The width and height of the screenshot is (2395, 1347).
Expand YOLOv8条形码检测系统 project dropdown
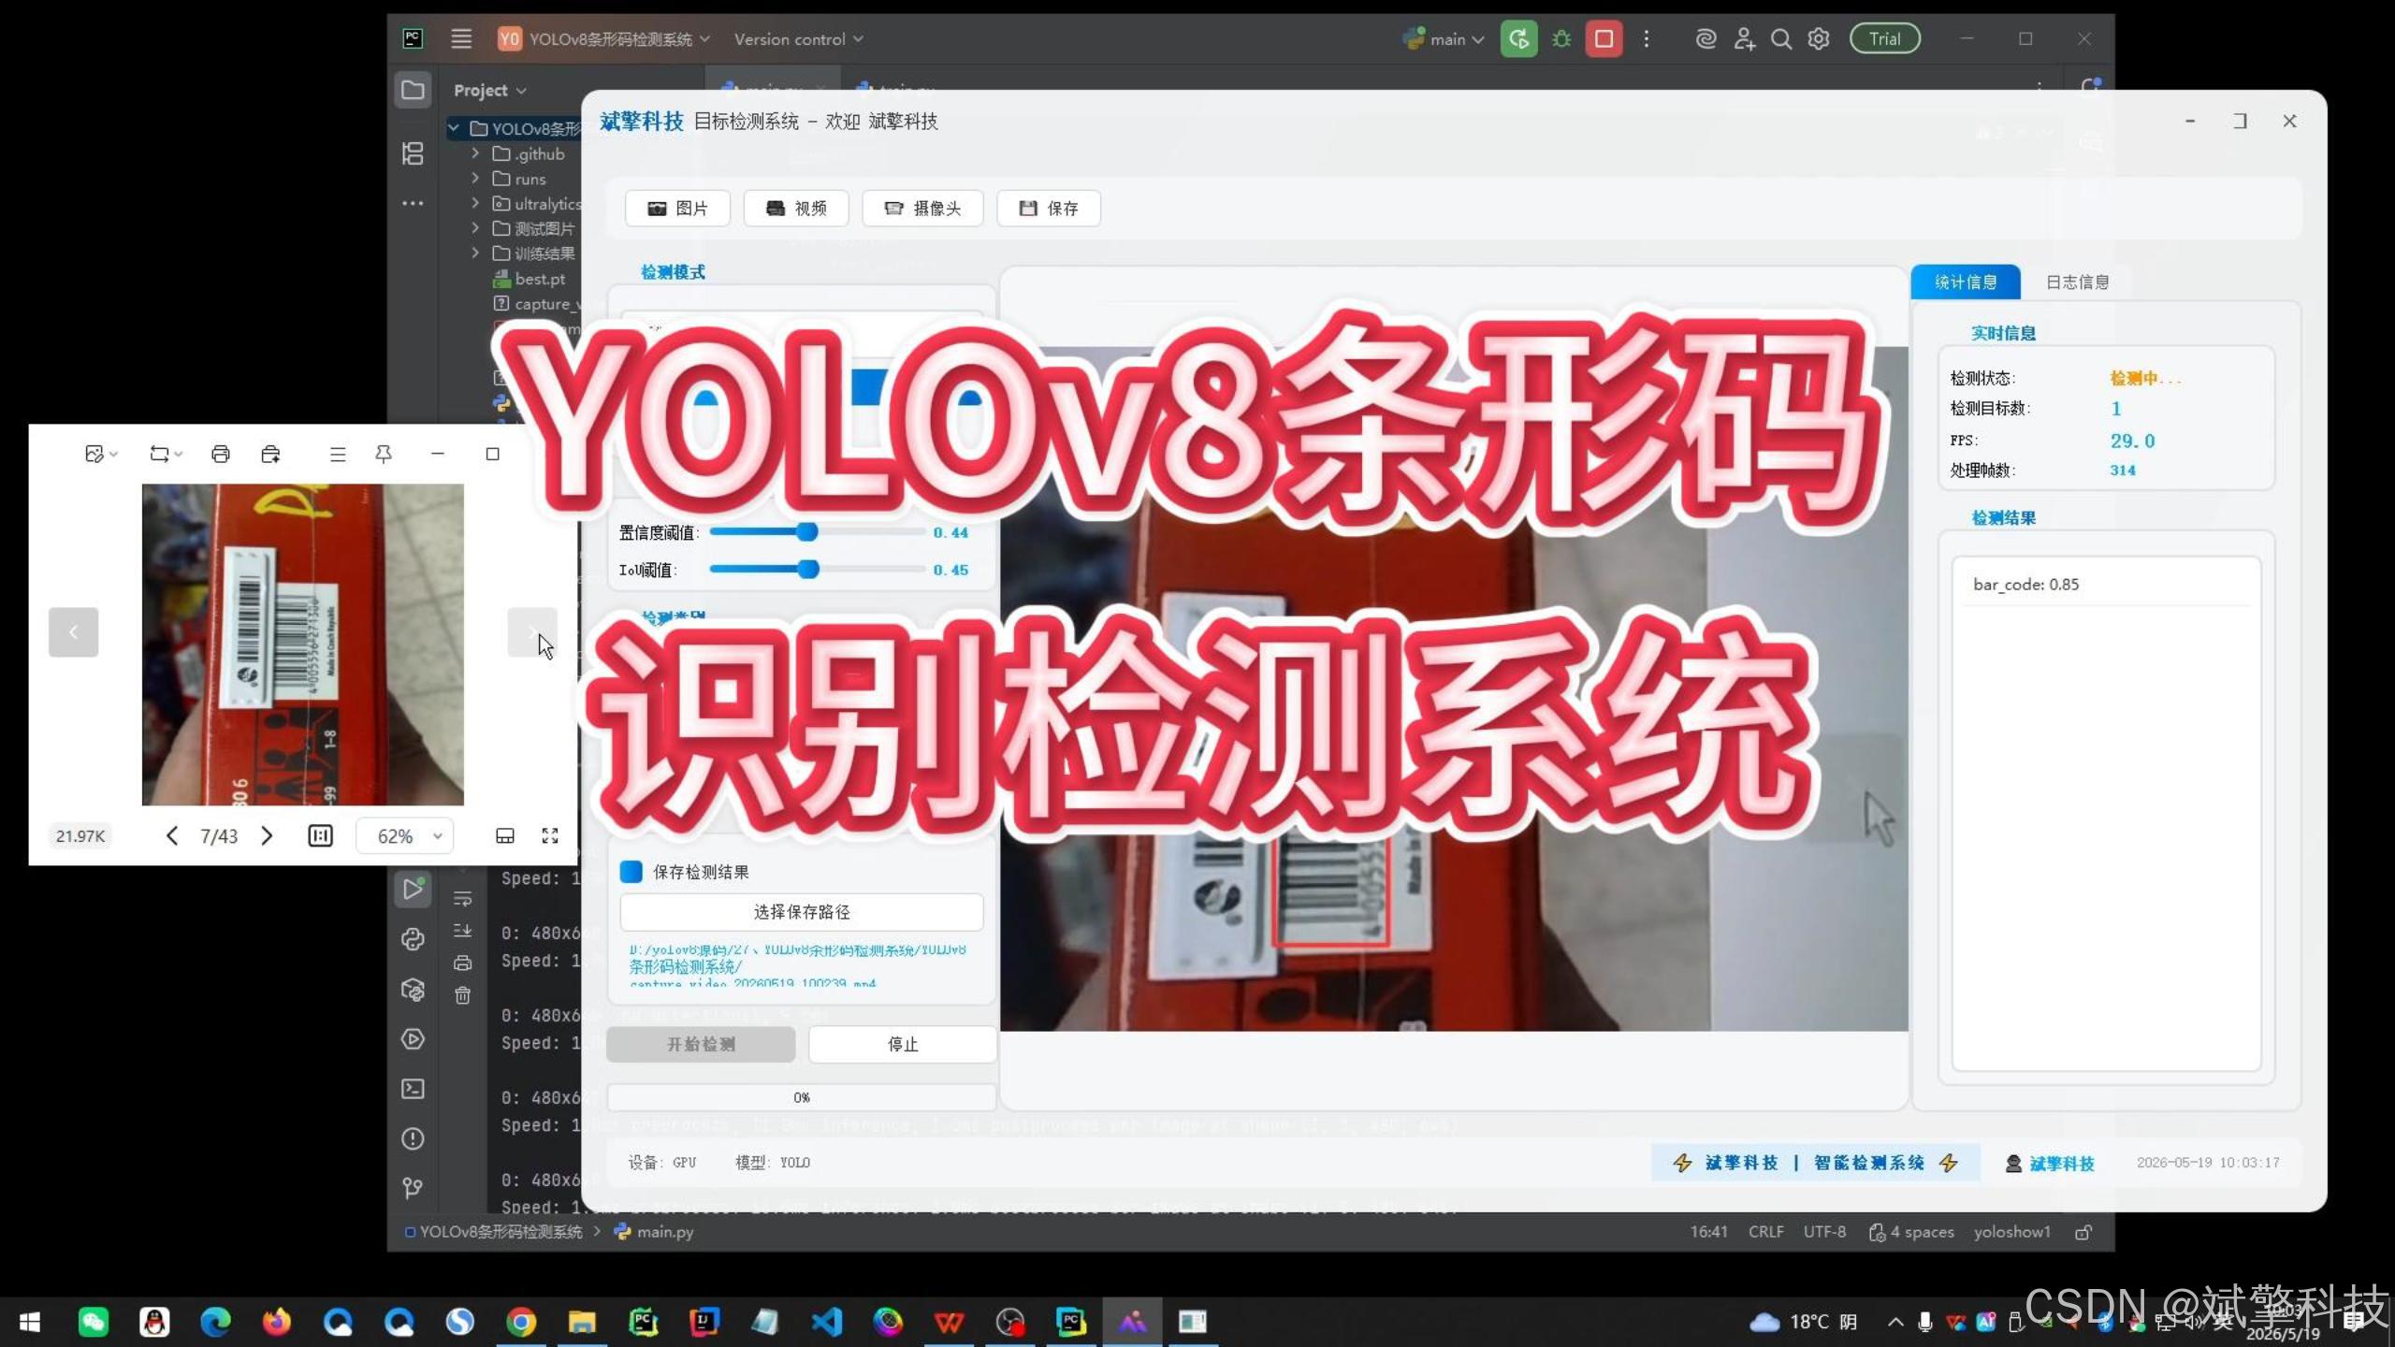click(604, 38)
